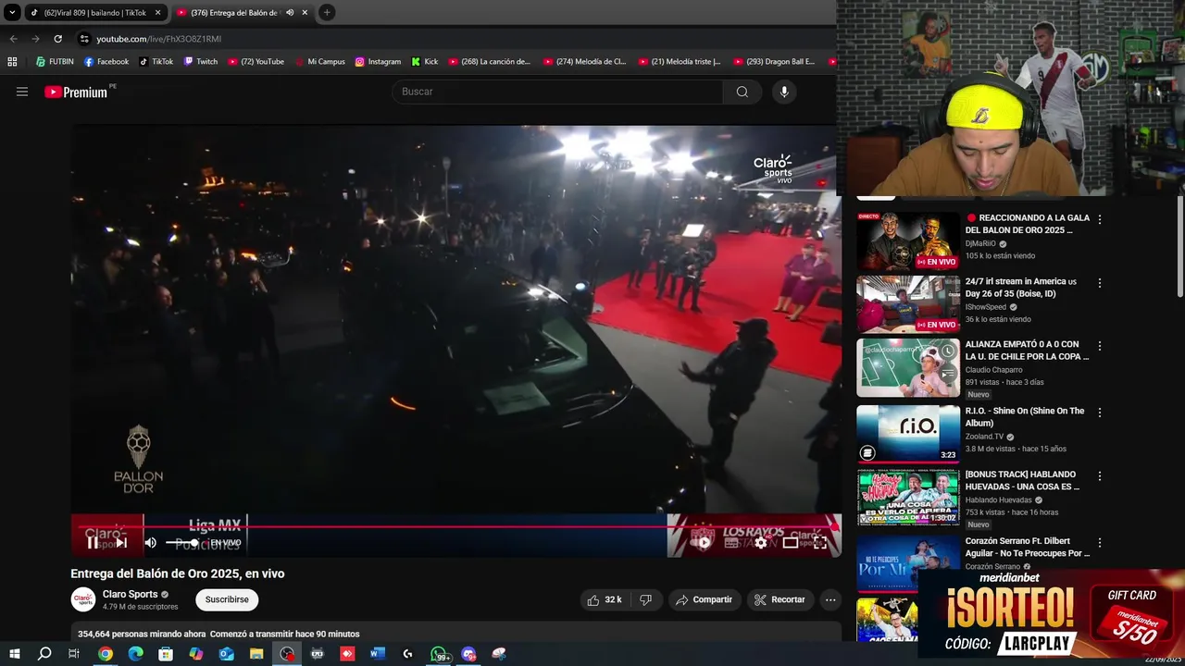Viewport: 1185px width, 666px height.
Task: Open R.I.O. Shine On video title
Action: click(1025, 416)
